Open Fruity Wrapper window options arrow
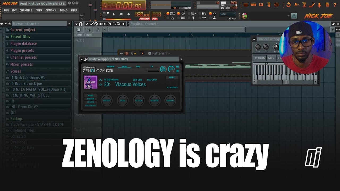 pyautogui.click(x=82, y=59)
